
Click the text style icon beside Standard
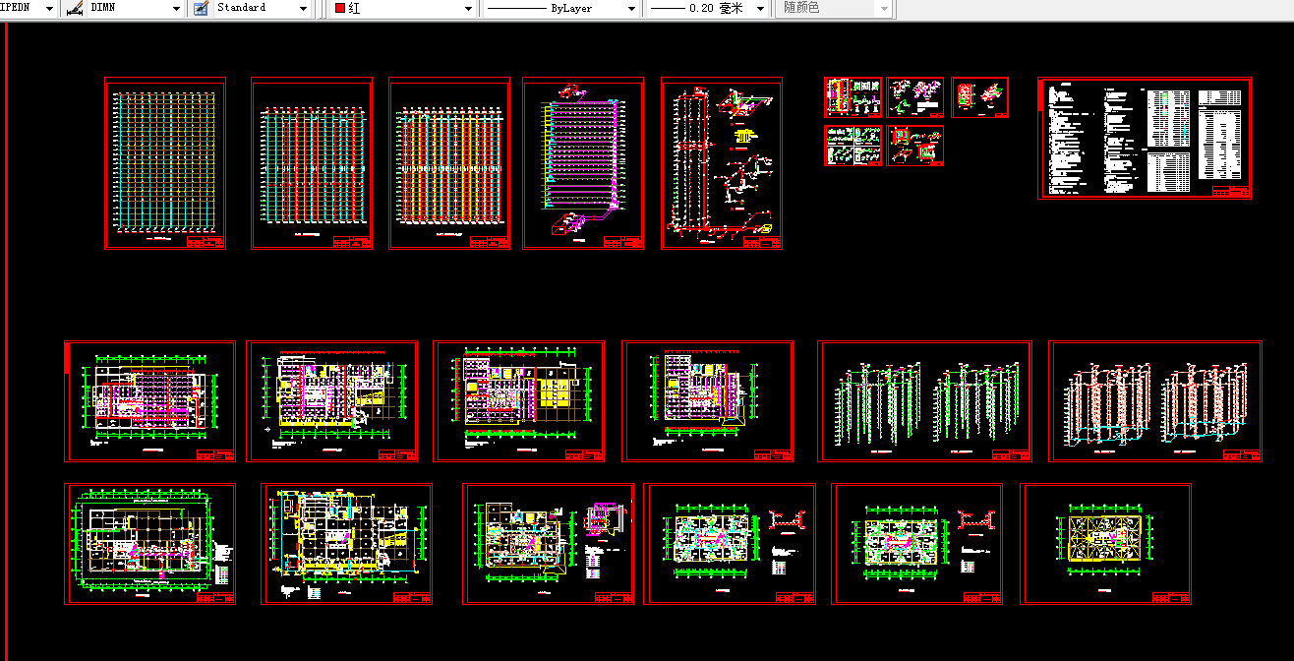(199, 8)
